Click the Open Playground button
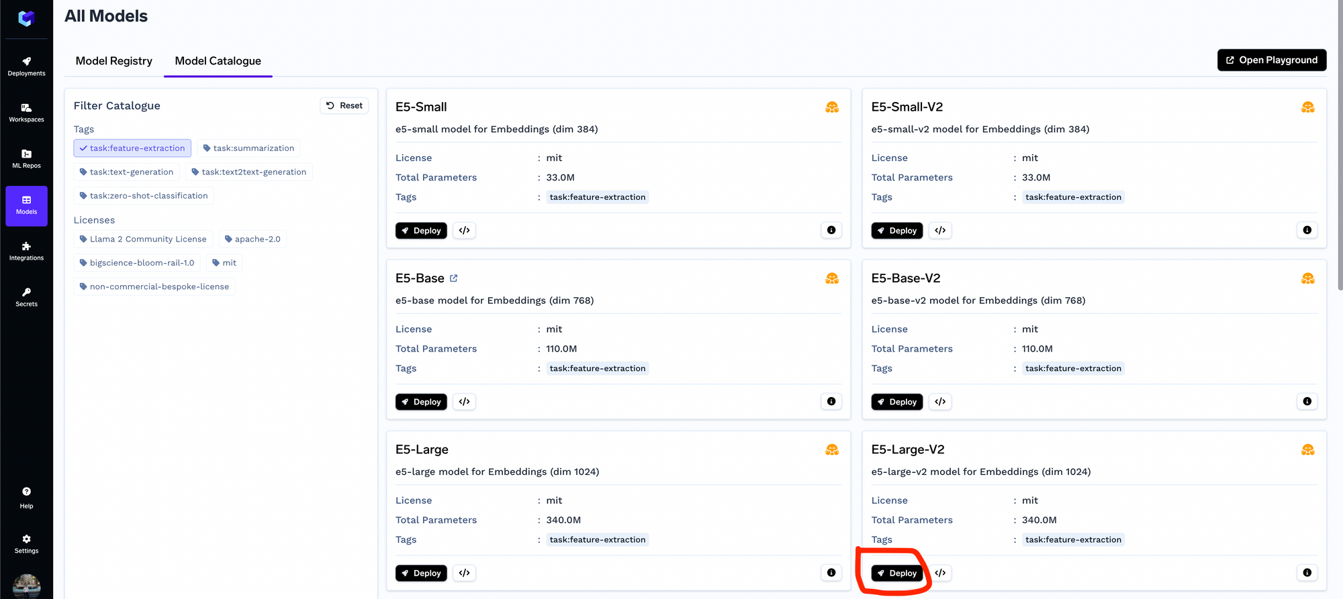This screenshot has height=599, width=1343. pyautogui.click(x=1272, y=60)
